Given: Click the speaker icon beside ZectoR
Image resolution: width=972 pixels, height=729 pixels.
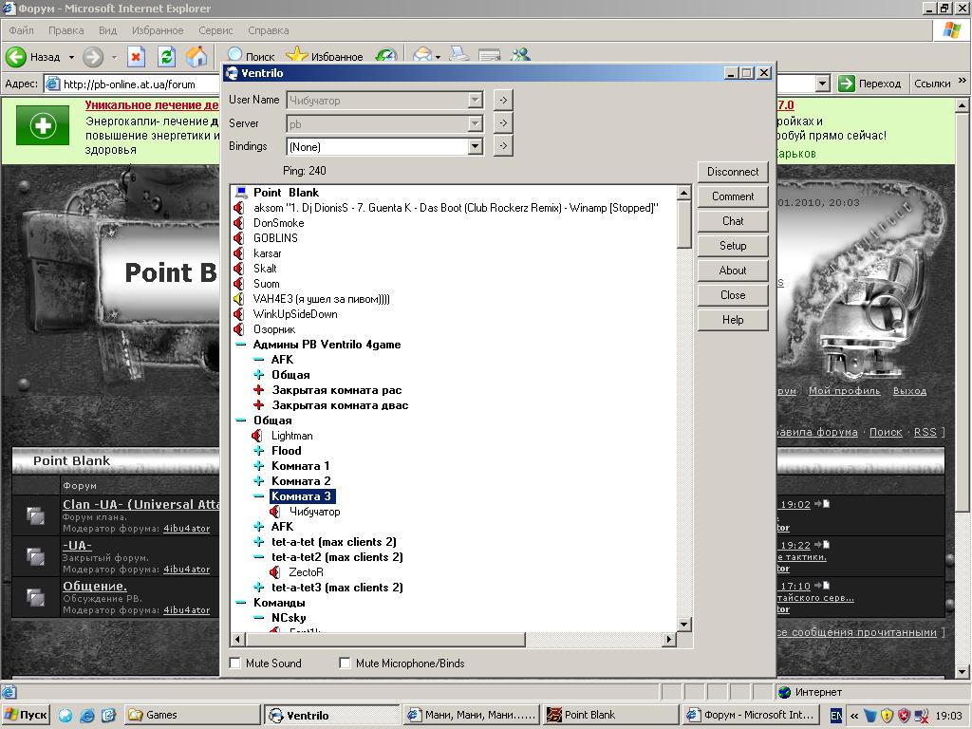Looking at the screenshot, I should coord(275,572).
